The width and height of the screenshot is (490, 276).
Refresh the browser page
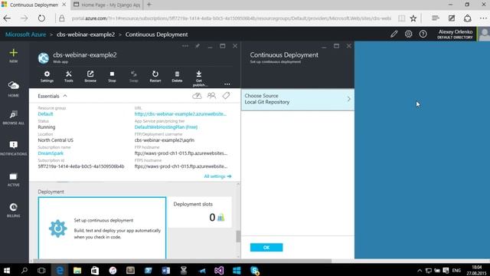pyautogui.click(x=41, y=18)
